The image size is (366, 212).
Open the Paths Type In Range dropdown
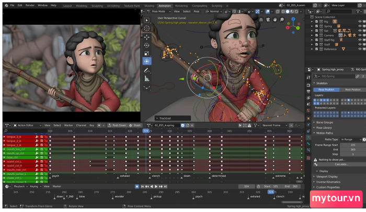[x=351, y=139]
